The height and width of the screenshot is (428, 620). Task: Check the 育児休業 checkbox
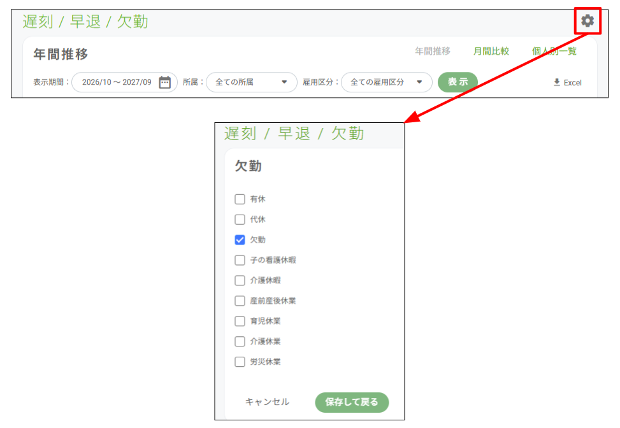tap(240, 321)
